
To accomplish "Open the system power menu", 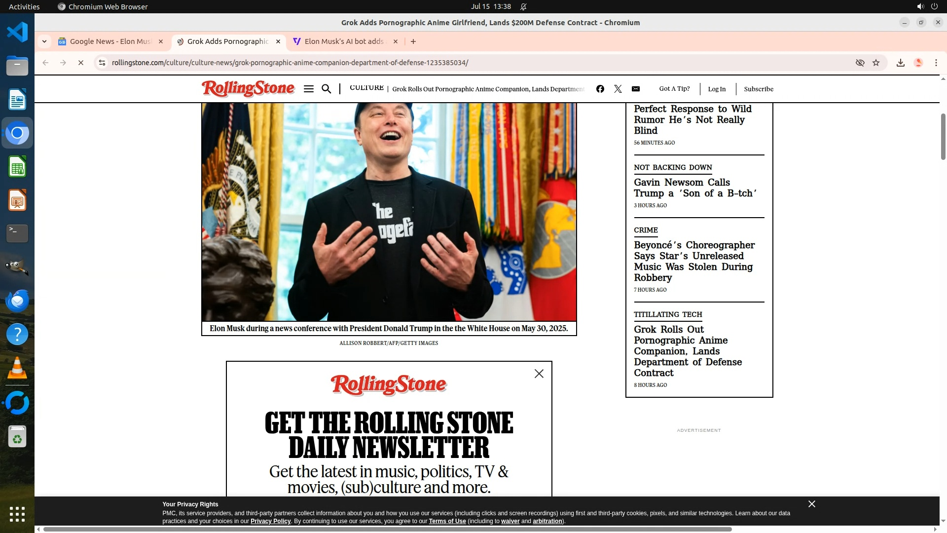I will tap(934, 6).
